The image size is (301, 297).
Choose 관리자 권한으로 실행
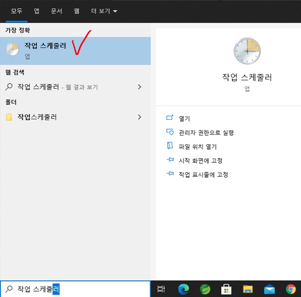pyautogui.click(x=206, y=132)
